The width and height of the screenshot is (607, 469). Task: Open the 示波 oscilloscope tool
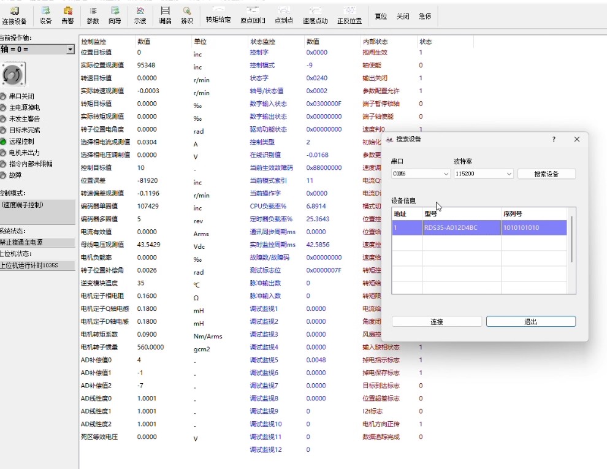(140, 16)
